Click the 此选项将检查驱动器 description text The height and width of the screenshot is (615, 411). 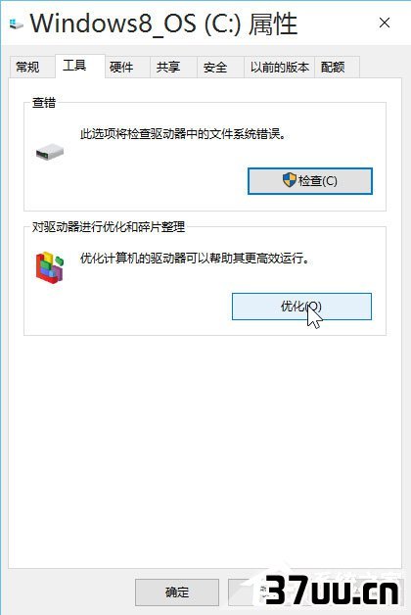(183, 134)
